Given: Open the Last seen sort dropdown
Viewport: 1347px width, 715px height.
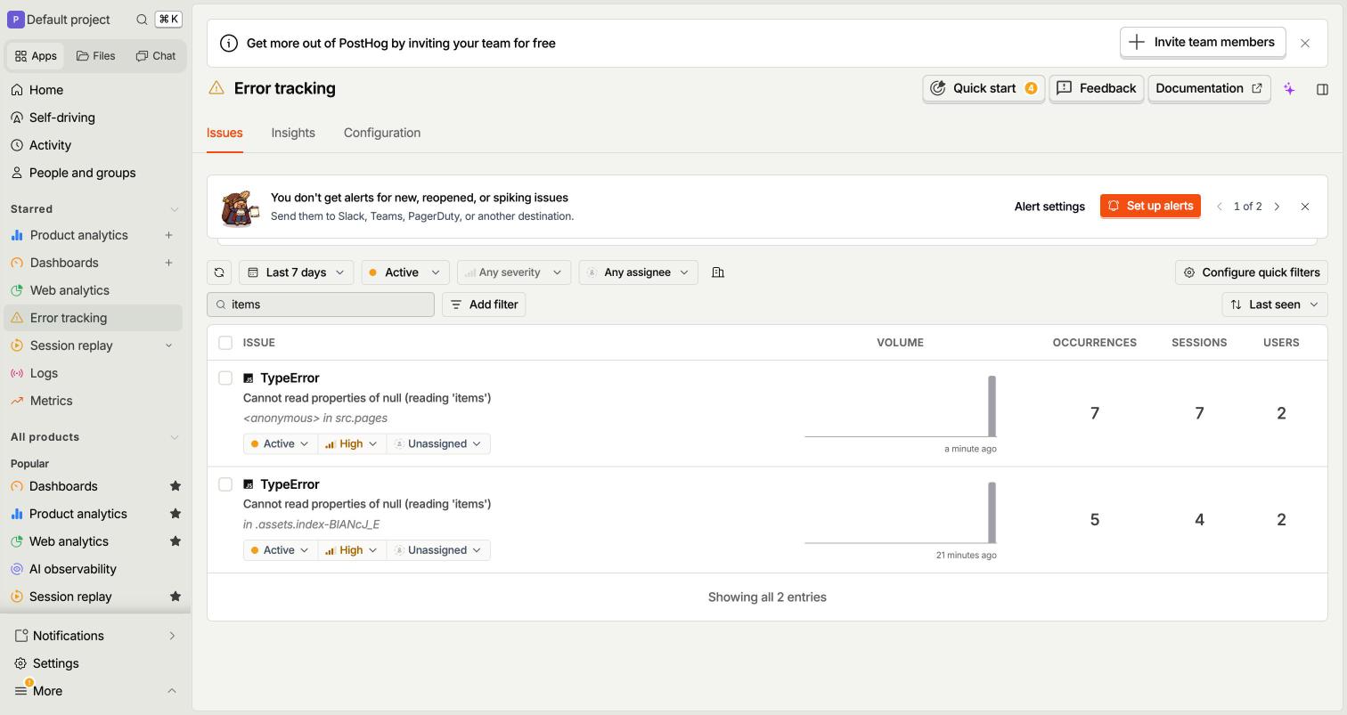Looking at the screenshot, I should point(1275,305).
